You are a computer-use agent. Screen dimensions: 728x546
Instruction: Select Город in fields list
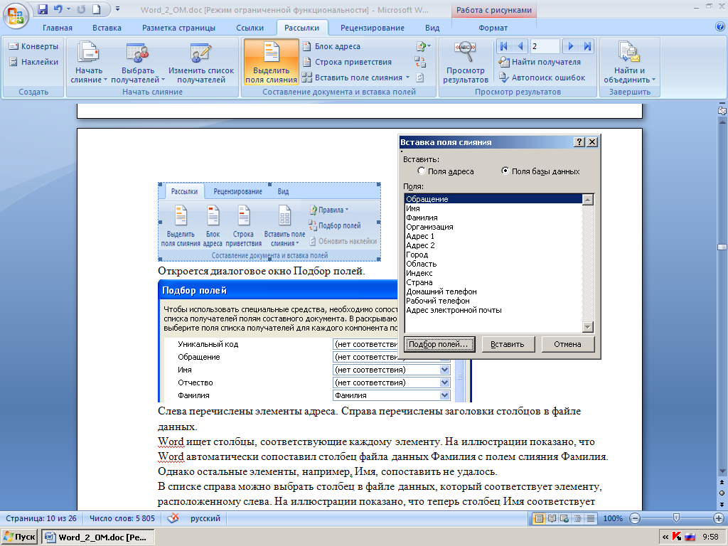click(493, 255)
